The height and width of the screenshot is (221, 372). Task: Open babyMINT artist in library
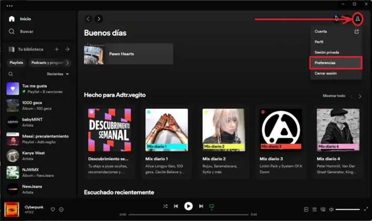[38, 122]
